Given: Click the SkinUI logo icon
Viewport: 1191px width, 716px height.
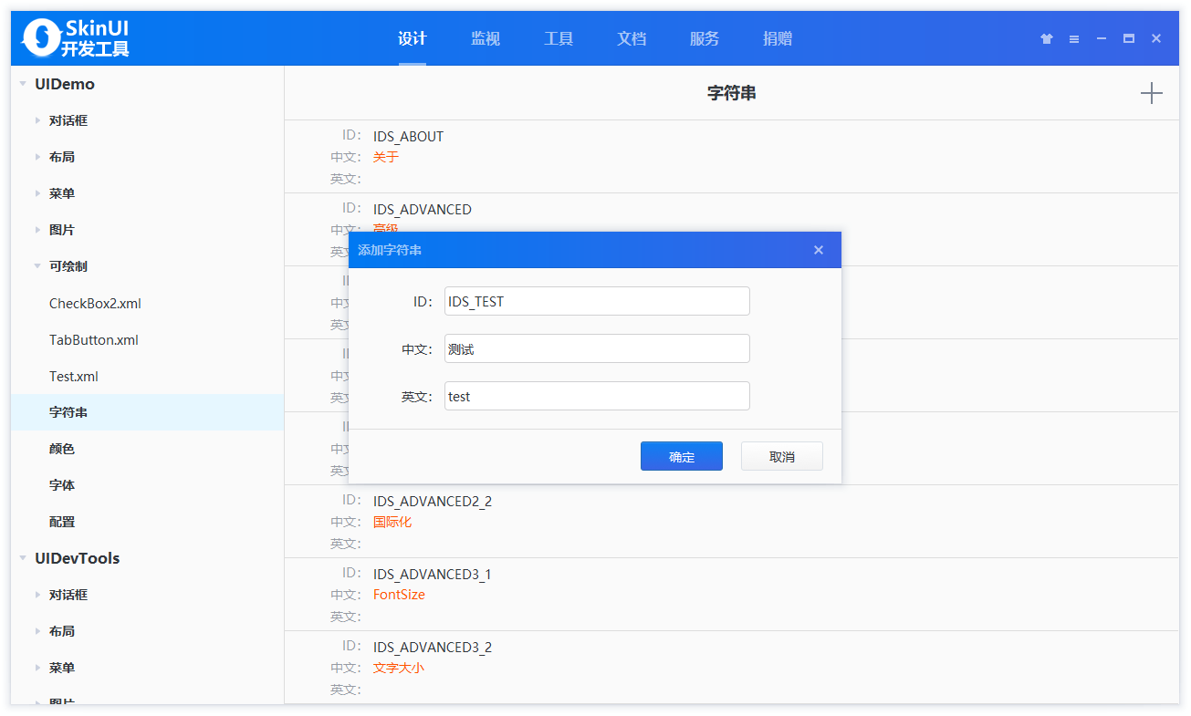Looking at the screenshot, I should [x=41, y=37].
